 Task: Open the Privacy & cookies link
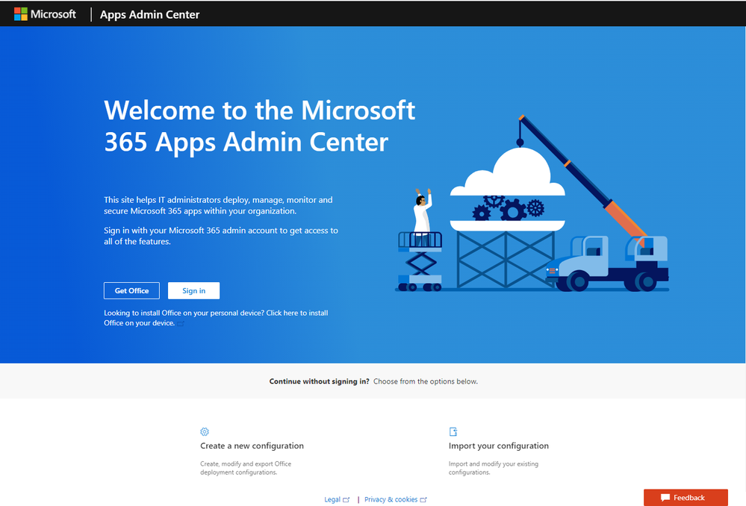click(391, 499)
